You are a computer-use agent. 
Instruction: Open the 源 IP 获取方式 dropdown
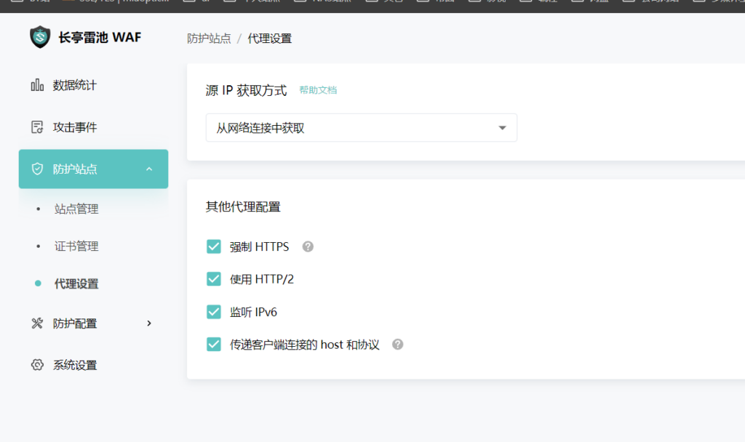(x=361, y=127)
